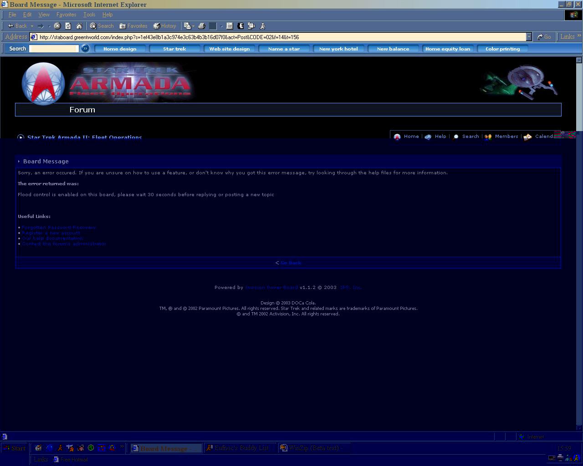Screen dimensions: 583x466
Task: Click Internet Explorer quick launch icon
Action: point(49,448)
